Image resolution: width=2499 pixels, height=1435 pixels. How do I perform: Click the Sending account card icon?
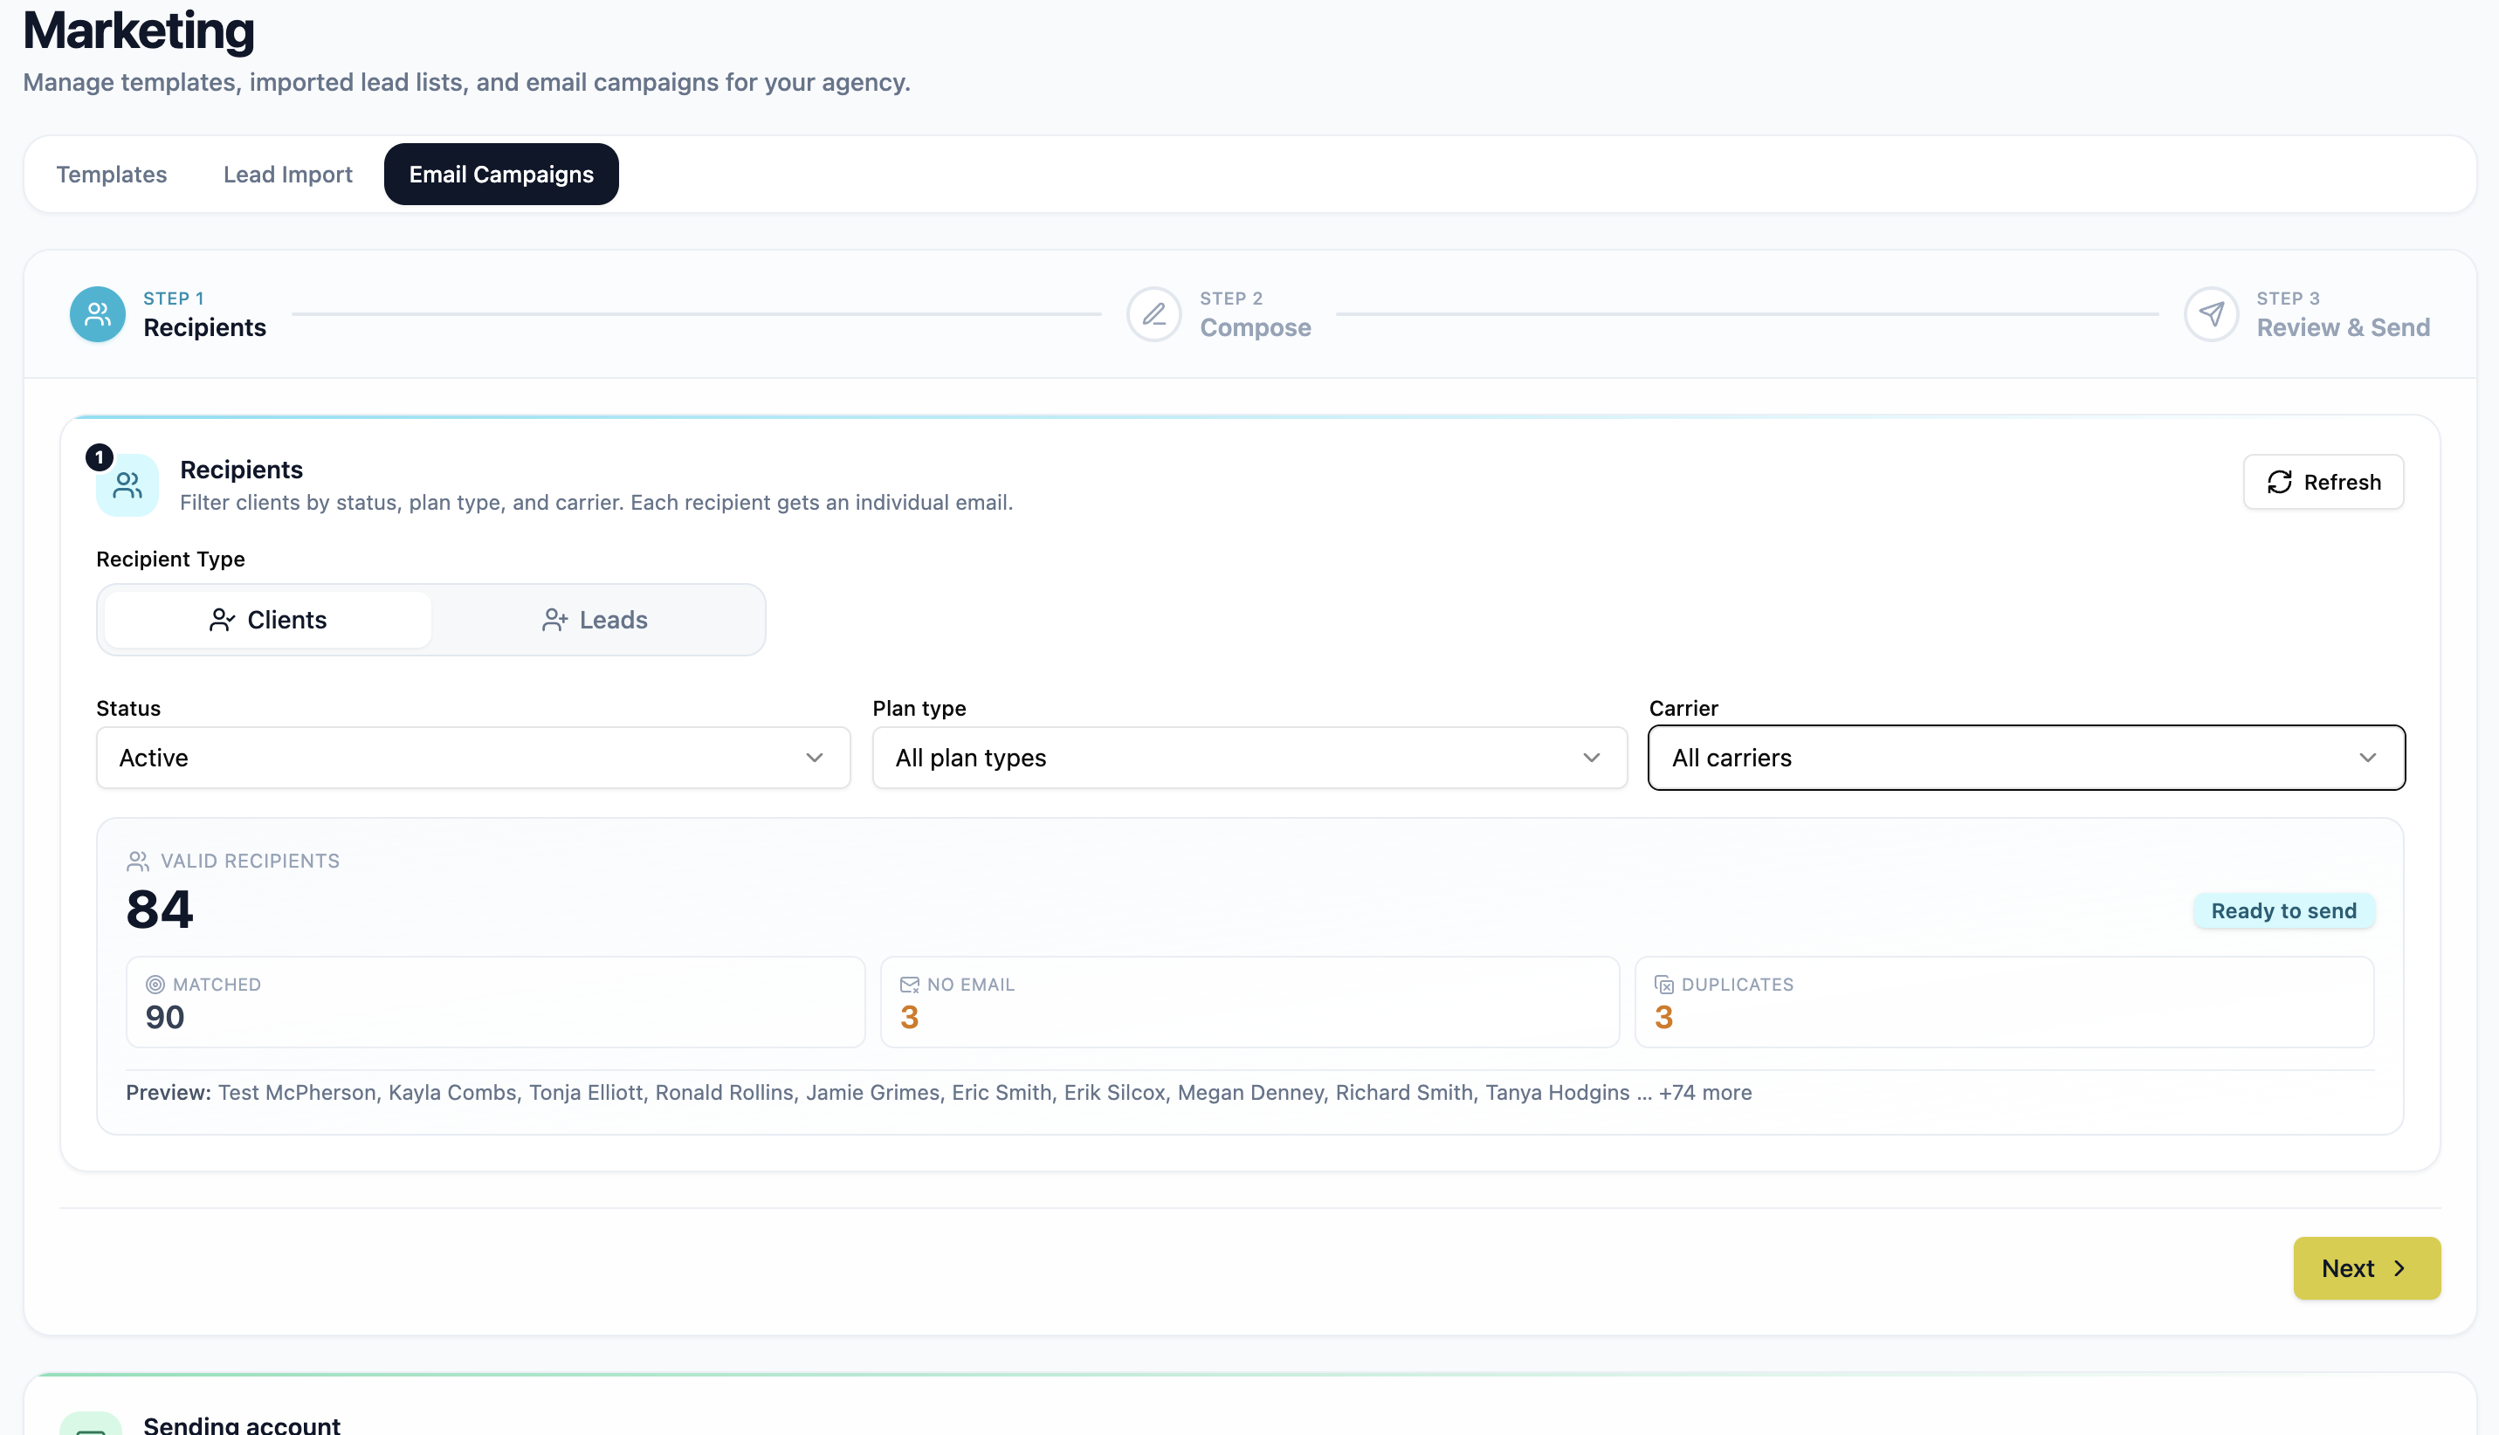pos(91,1423)
